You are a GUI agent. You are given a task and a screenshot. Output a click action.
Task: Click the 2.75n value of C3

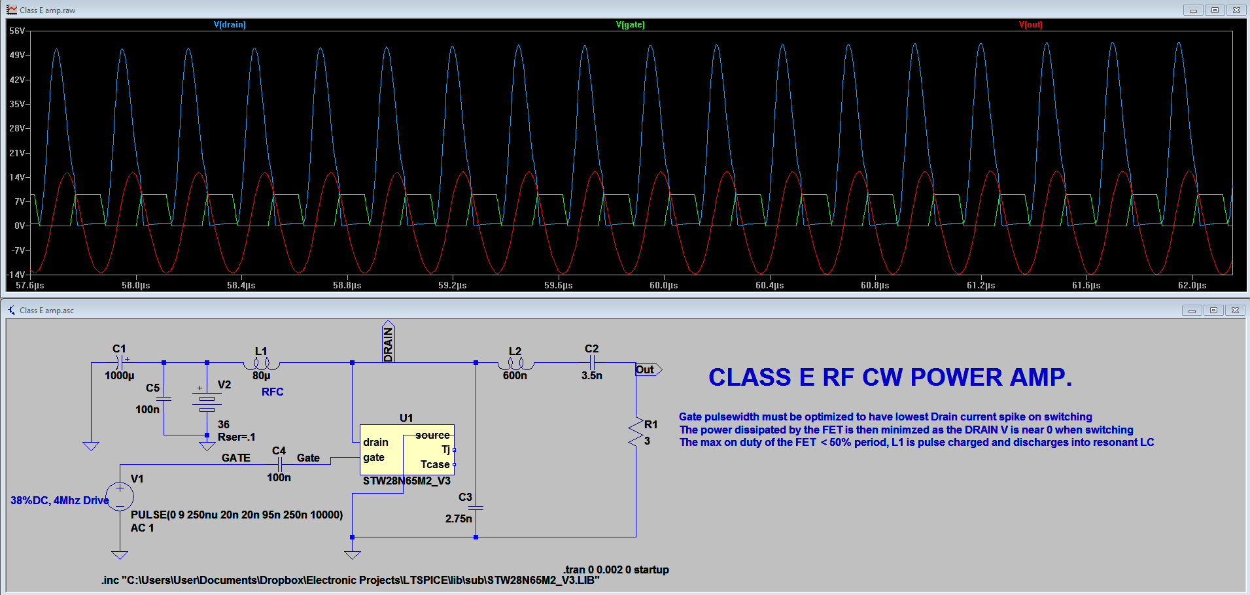(459, 518)
